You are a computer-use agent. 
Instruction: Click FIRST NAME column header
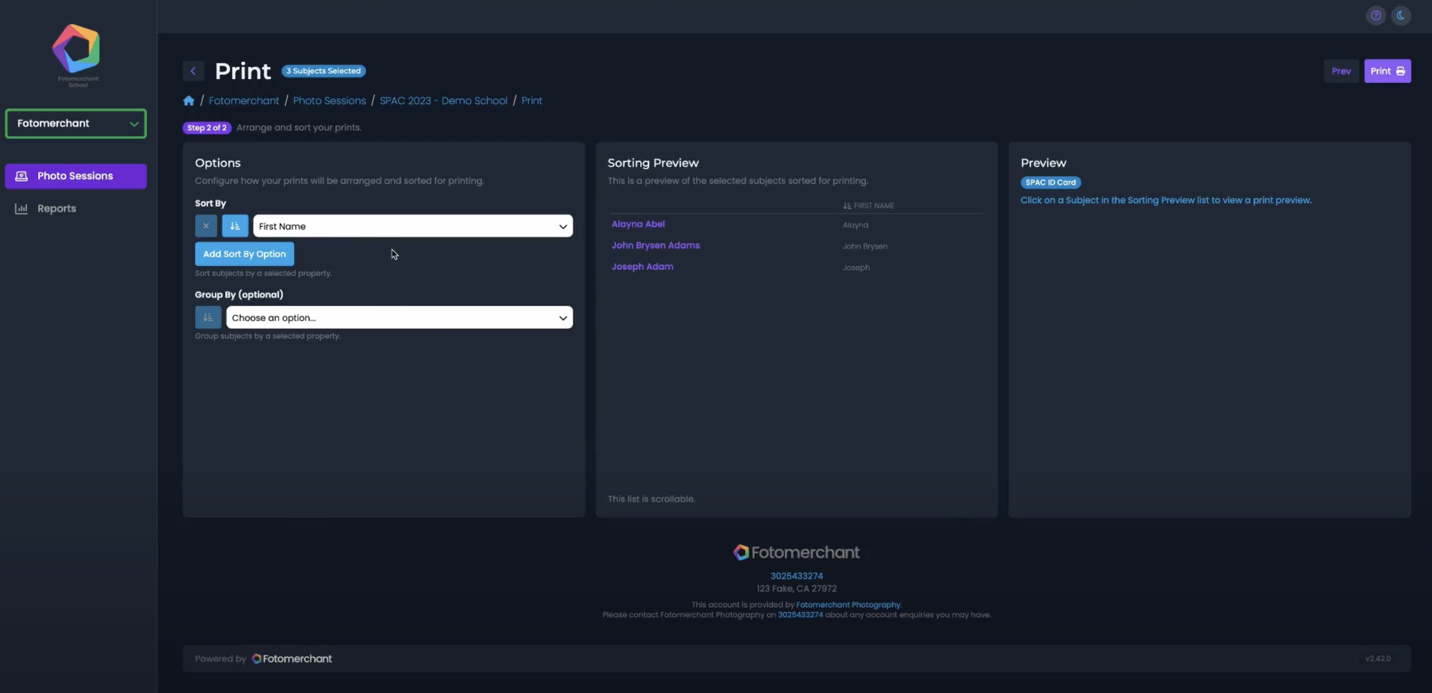pos(869,206)
